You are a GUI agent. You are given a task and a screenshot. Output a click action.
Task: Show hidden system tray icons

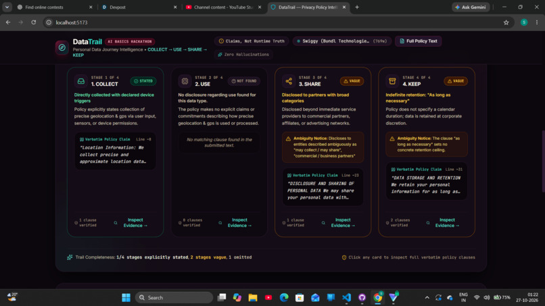(x=427, y=298)
